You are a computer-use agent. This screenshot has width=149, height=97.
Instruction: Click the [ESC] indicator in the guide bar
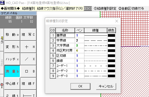coord(88,9)
